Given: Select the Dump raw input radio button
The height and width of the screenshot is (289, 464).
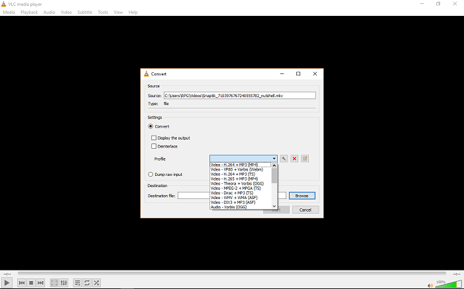Looking at the screenshot, I should [x=150, y=175].
